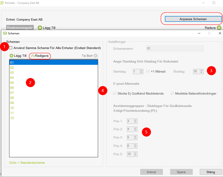Click the Ta Bort cross icon
This screenshot has width=223, height=177.
(96, 56)
